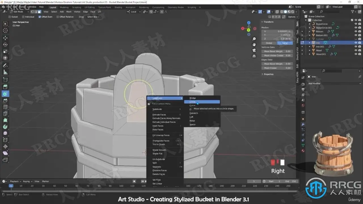363x204 pixels.
Task: Adjust the Mean Vertex Crease slider
Action: [277, 56]
